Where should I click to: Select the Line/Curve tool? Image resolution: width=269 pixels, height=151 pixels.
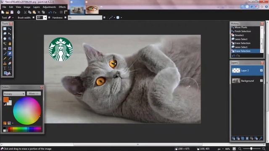point(10,68)
